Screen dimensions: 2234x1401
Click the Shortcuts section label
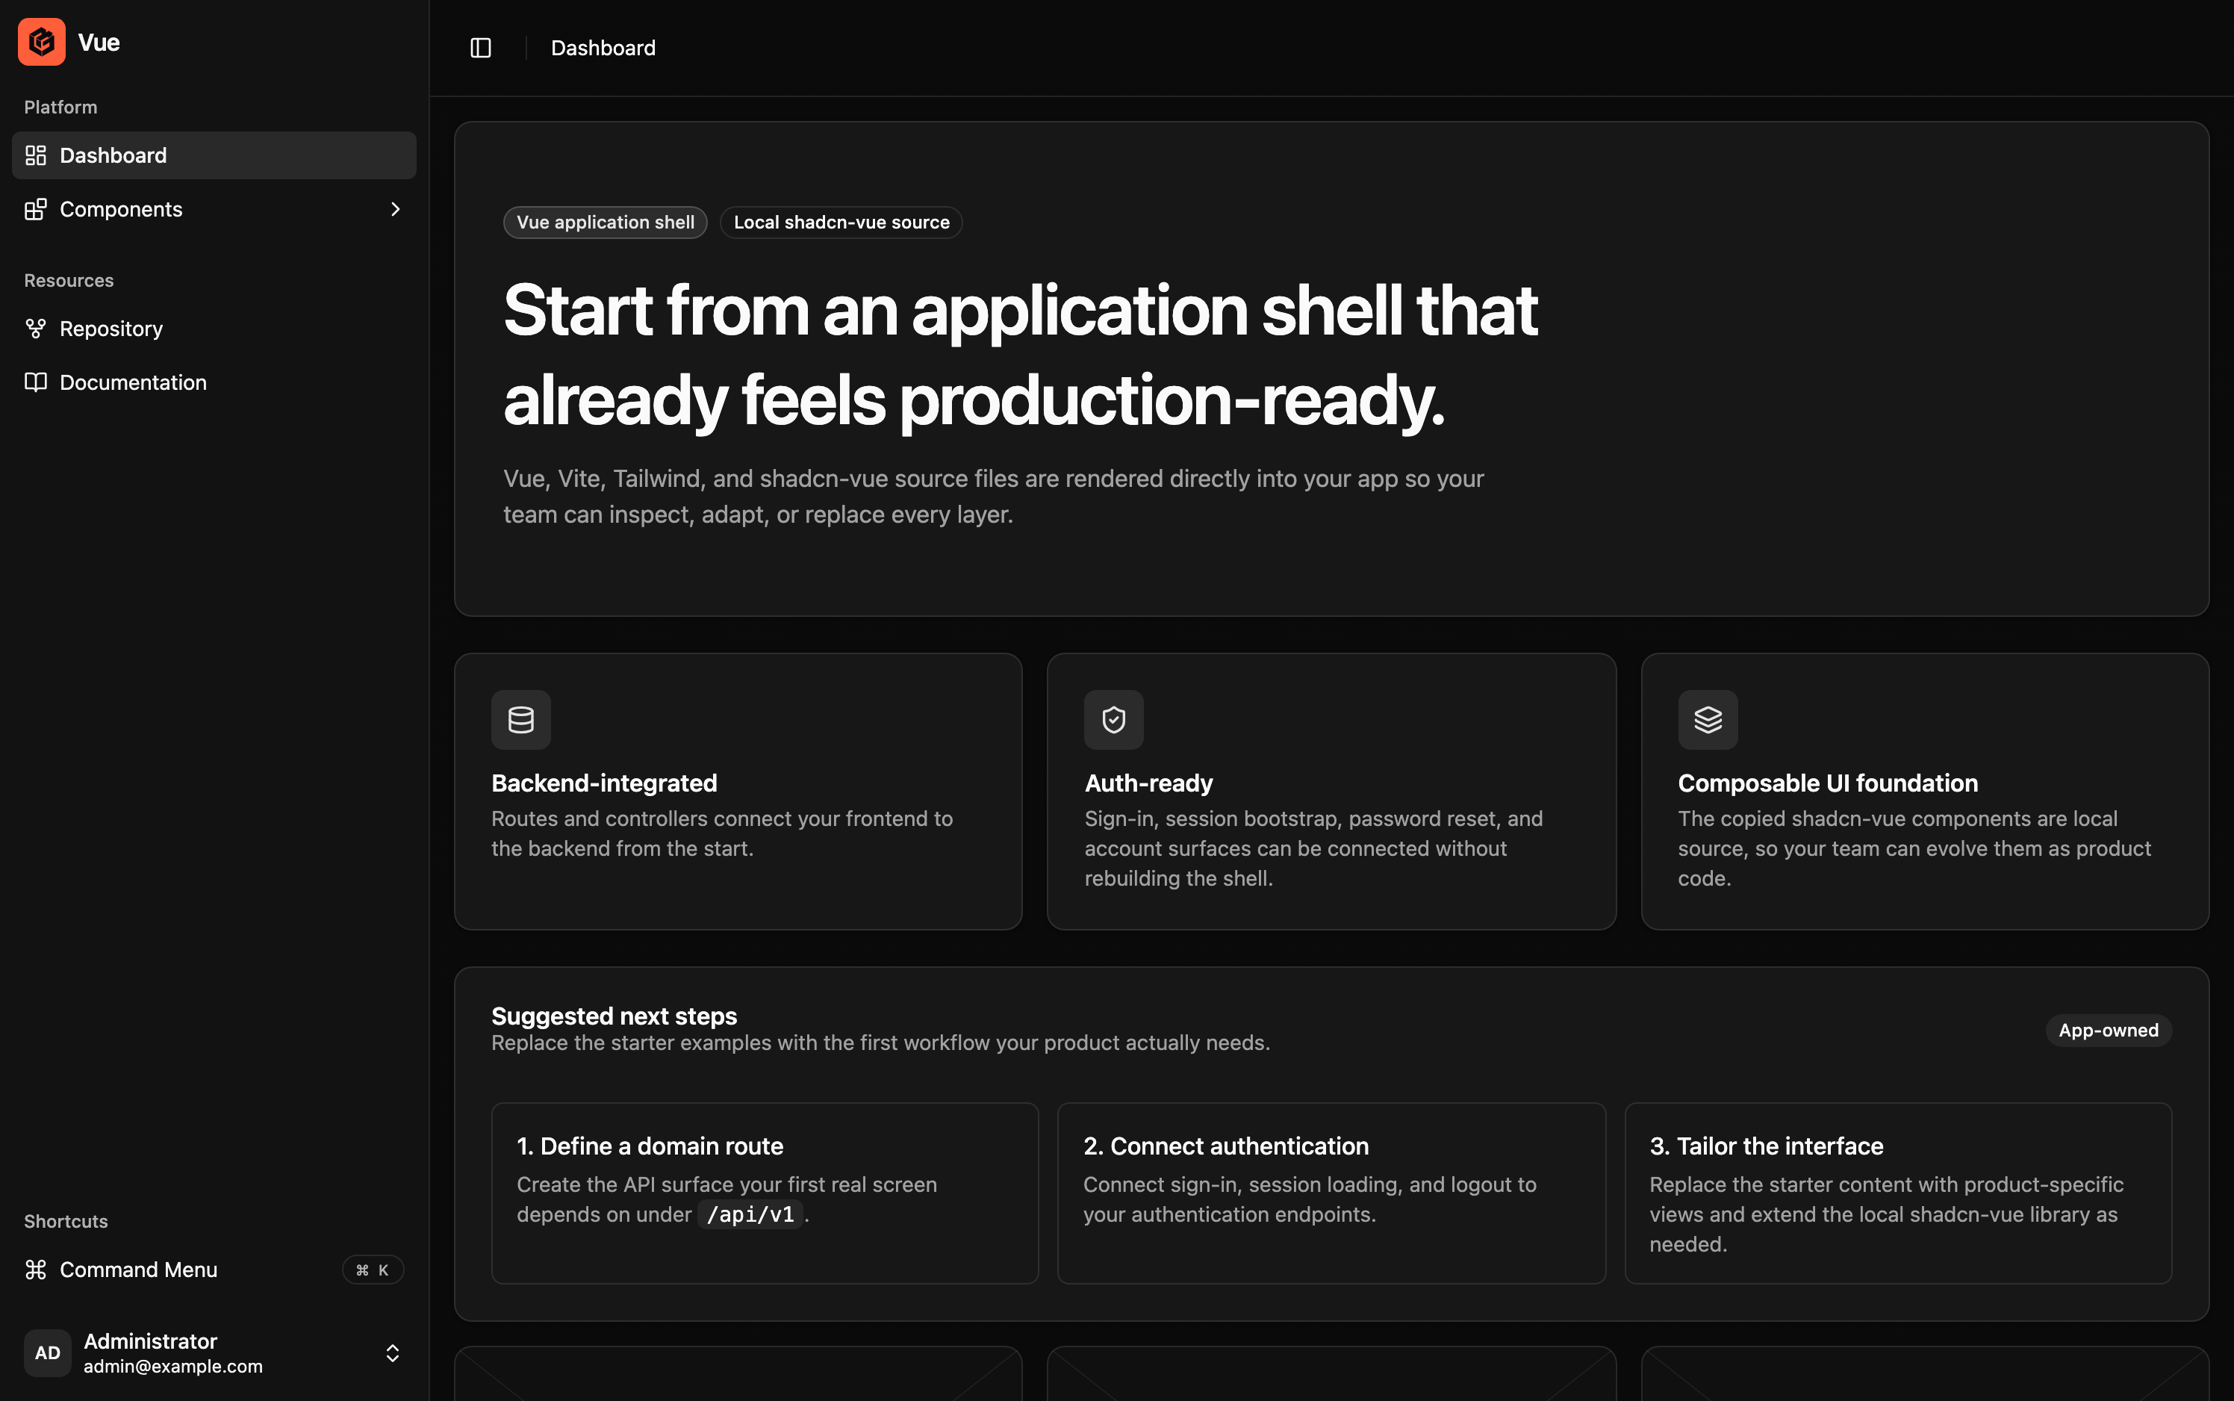tap(66, 1221)
